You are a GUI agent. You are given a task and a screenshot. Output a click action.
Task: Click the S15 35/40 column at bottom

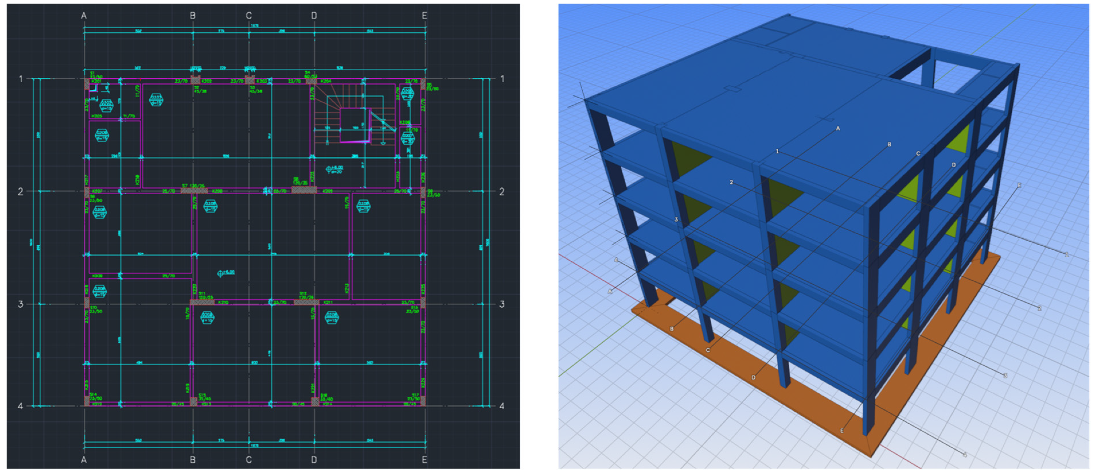(194, 401)
